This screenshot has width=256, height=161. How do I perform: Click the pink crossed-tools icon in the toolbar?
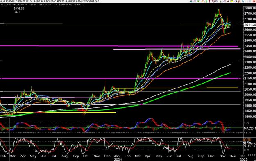point(195,1)
